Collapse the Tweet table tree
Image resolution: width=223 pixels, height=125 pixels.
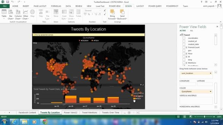[x=180, y=35]
